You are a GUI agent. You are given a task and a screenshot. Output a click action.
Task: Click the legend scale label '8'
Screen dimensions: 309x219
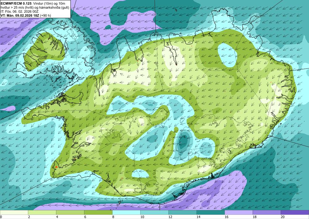[113, 217]
